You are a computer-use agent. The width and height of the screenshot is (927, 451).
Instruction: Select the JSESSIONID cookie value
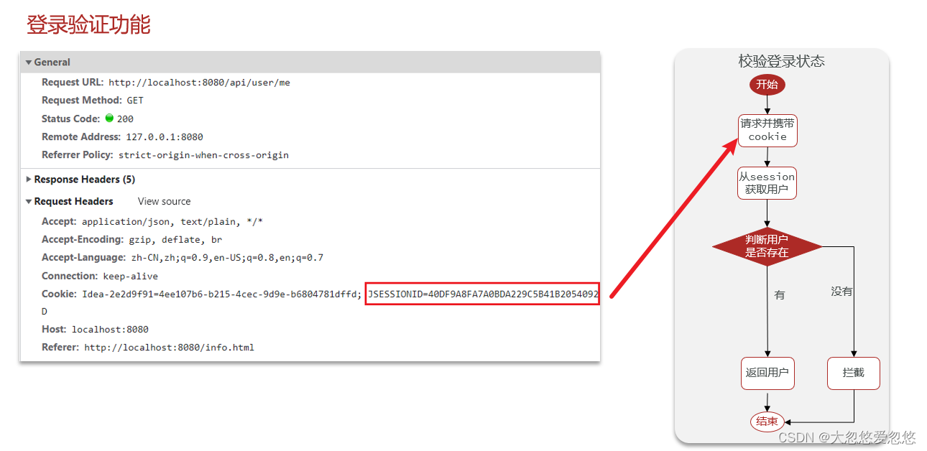pyautogui.click(x=482, y=294)
